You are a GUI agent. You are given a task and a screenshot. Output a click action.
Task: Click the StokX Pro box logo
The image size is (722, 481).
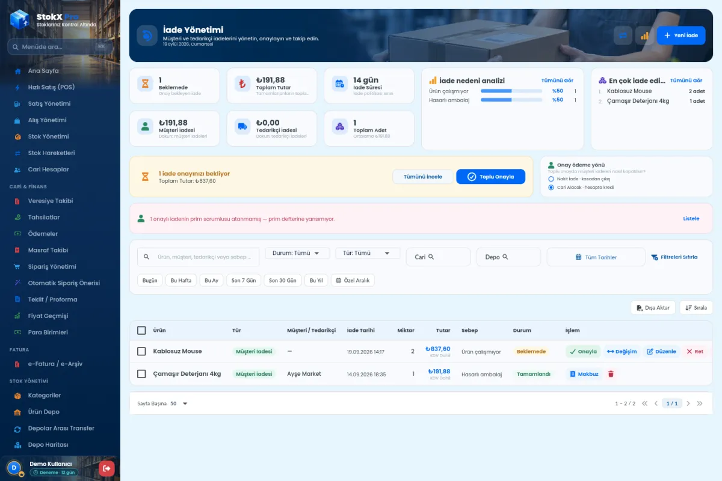(x=20, y=19)
